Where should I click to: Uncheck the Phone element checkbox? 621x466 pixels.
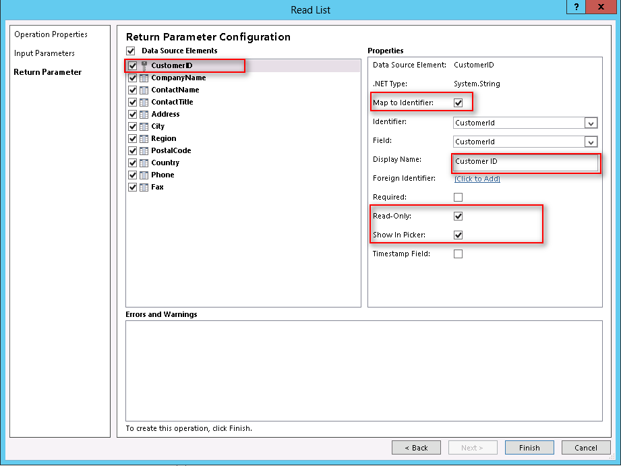point(133,175)
